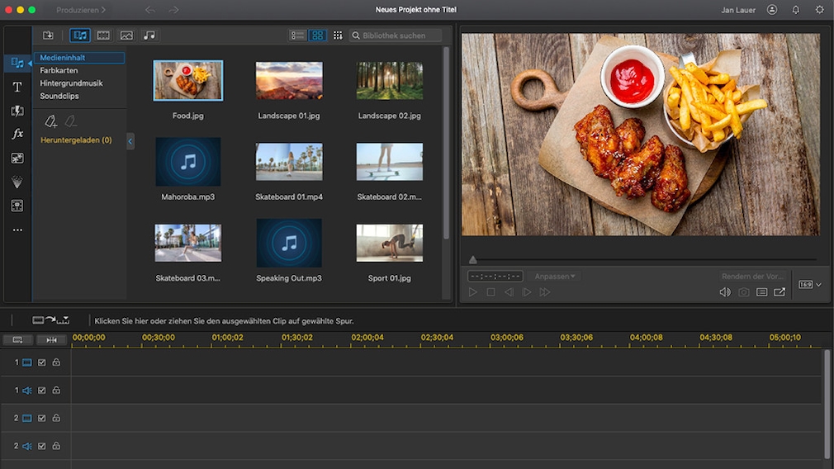
Task: Uncheck video track 1 enable checkbox
Action: (x=41, y=362)
